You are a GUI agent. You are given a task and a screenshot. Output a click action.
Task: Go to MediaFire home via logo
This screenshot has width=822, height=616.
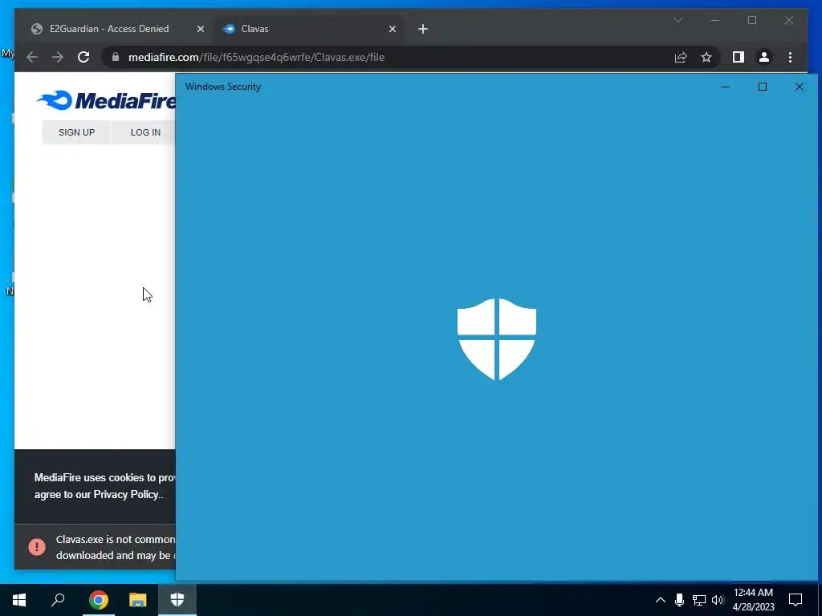coord(107,100)
